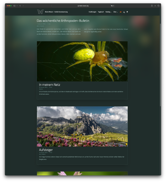Open the "Aufsteiger" article title
This screenshot has height=182, width=166.
(x=46, y=150)
